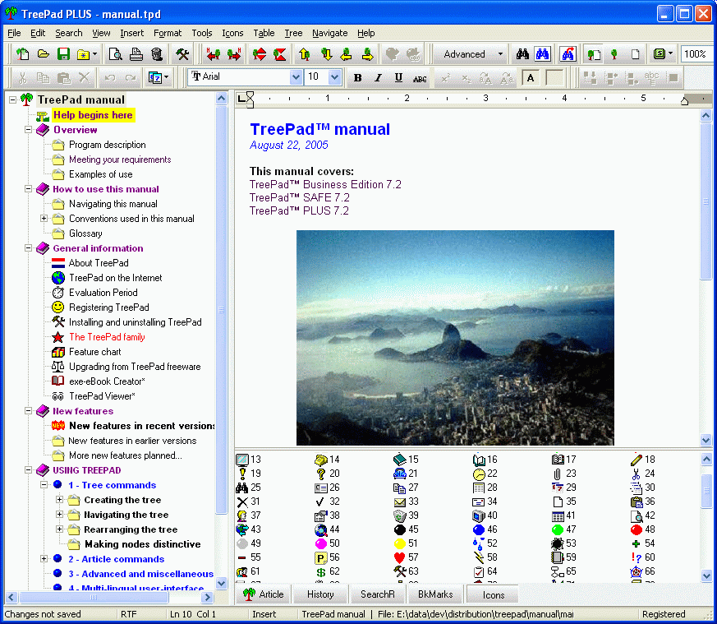Collapse the Overview node

29,130
